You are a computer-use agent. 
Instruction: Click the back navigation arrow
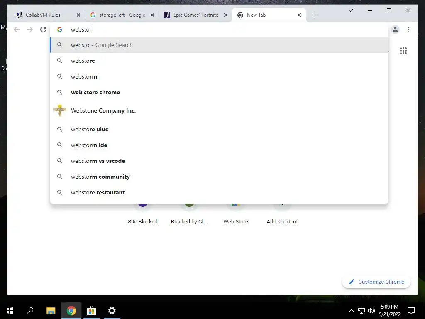pyautogui.click(x=17, y=29)
